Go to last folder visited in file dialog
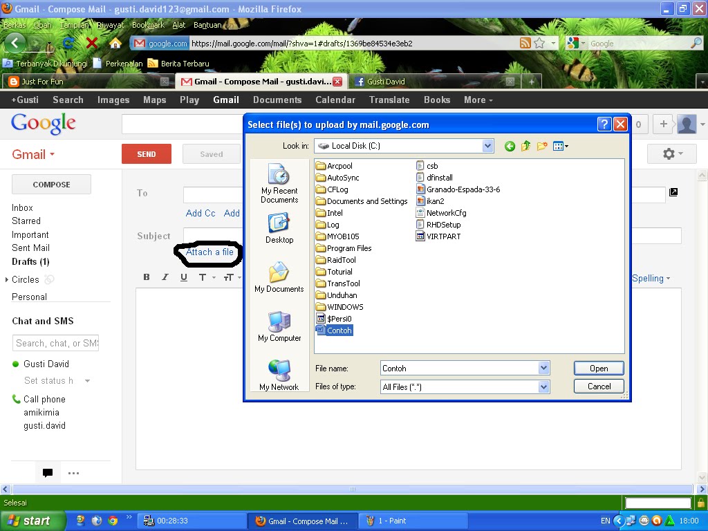 pyautogui.click(x=510, y=147)
